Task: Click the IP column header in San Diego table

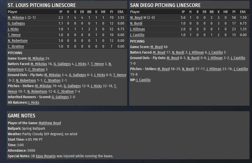Action: click(183, 12)
